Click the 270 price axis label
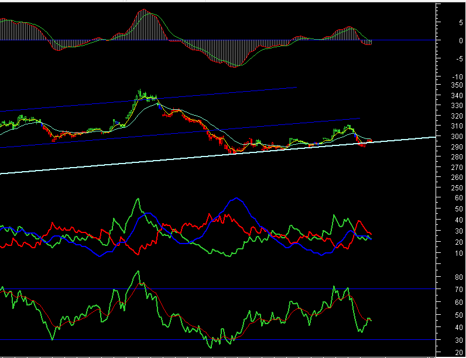The image size is (466, 358). click(x=457, y=168)
